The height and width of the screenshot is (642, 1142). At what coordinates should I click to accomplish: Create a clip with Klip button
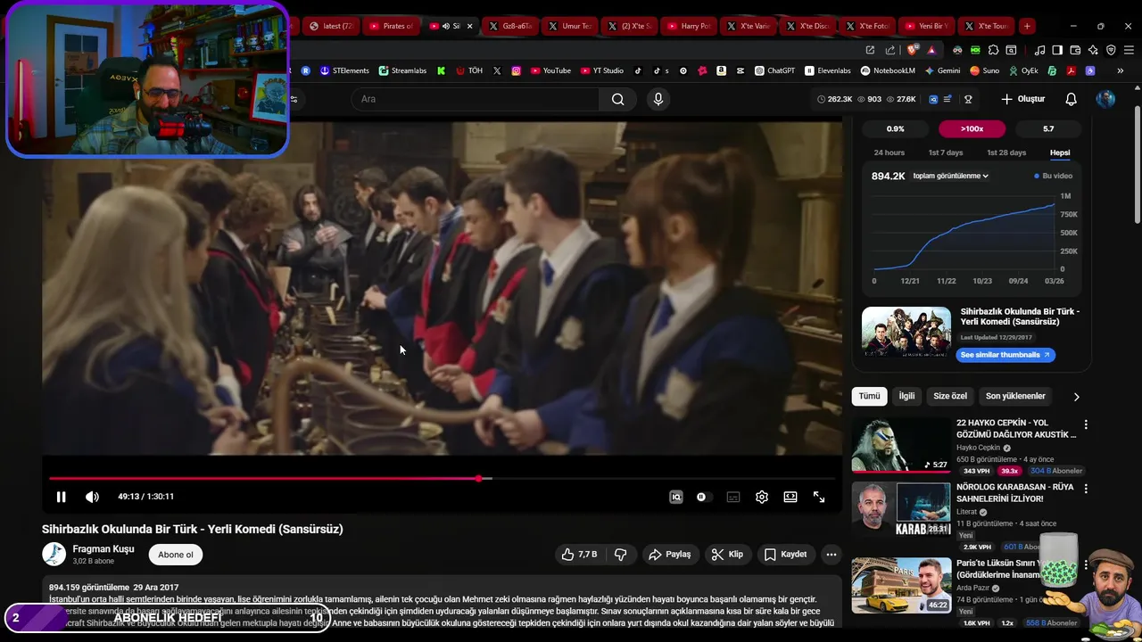point(727,555)
